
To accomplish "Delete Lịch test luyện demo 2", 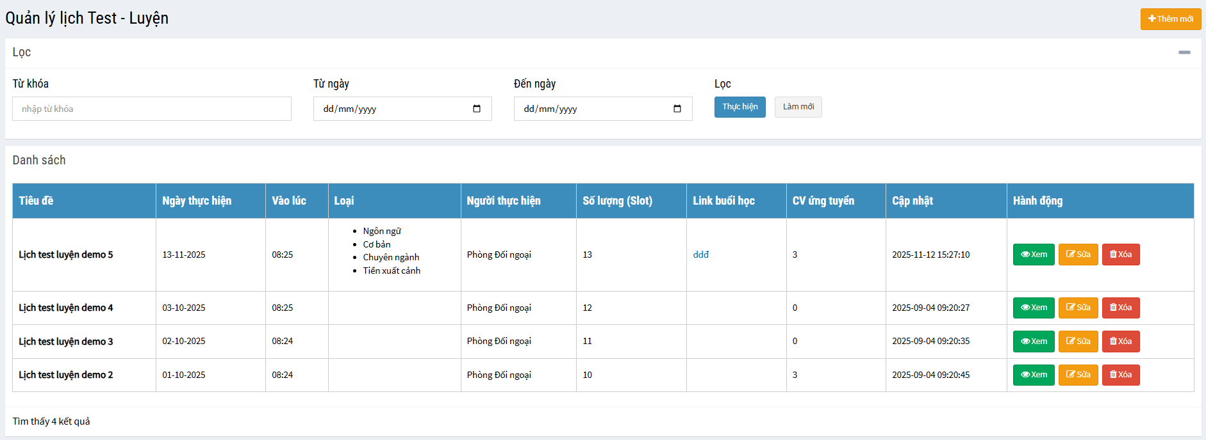I will coord(1120,375).
